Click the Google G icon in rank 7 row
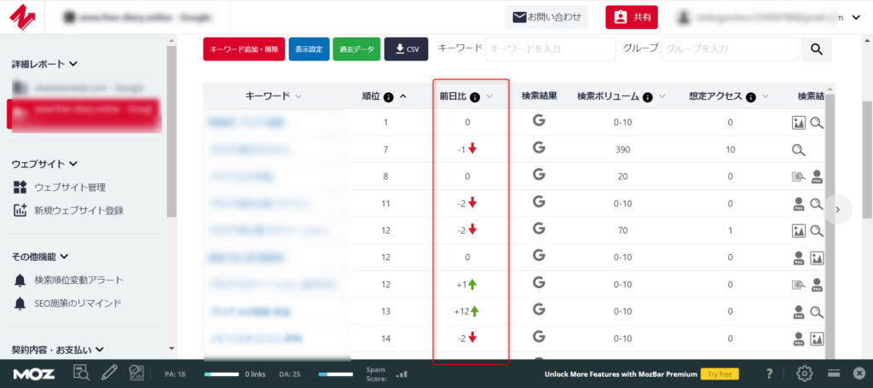The height and width of the screenshot is (388, 873). tap(539, 148)
